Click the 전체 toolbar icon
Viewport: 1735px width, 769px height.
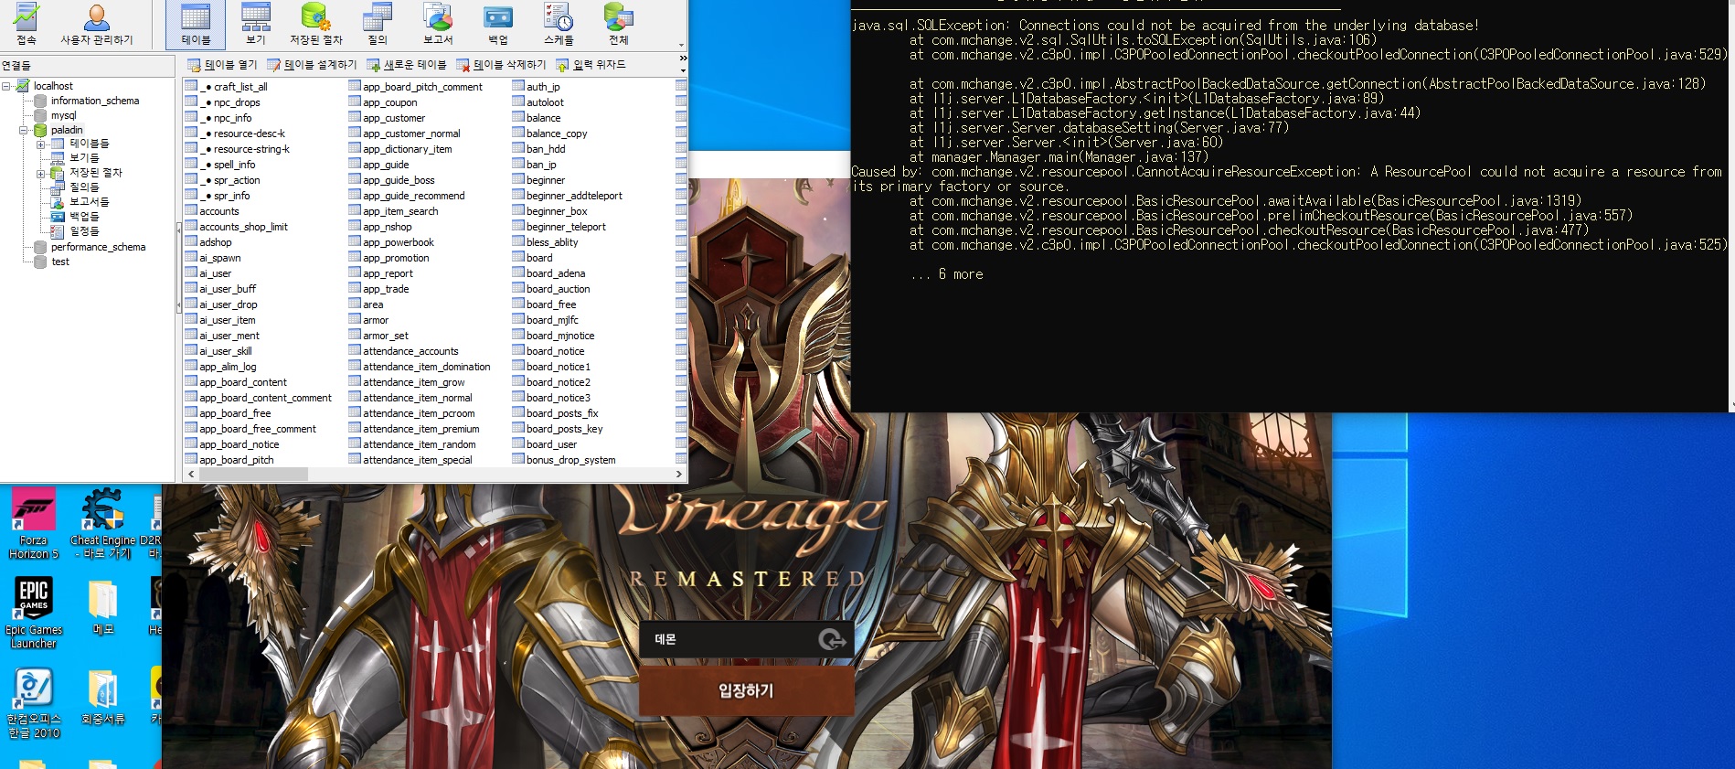pyautogui.click(x=619, y=24)
